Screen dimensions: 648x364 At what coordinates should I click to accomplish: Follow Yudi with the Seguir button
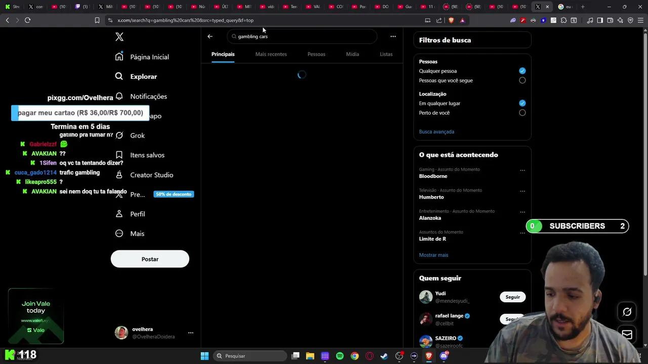tap(512, 297)
